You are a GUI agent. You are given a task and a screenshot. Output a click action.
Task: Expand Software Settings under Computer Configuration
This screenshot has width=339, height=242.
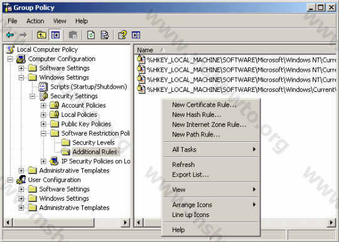click(21, 68)
